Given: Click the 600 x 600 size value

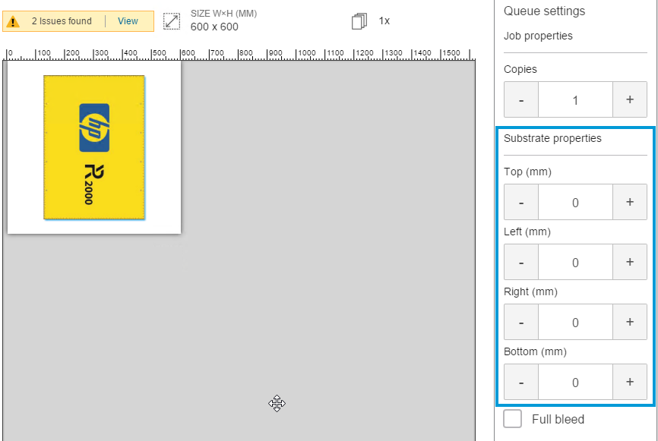Looking at the screenshot, I should pos(214,27).
